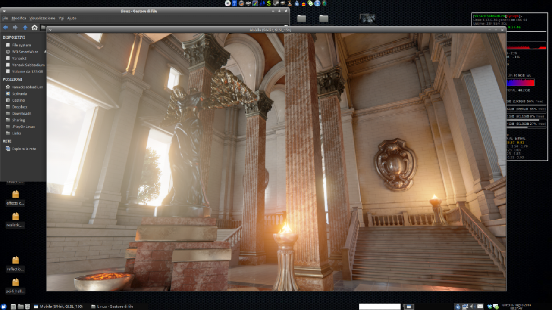Go back in the file manager
The image size is (552, 310).
pos(6,28)
